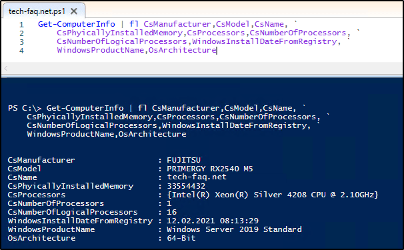
Task: Place cursor on CsPhyicallyInstalledMemory in the editor
Action: click(119, 33)
